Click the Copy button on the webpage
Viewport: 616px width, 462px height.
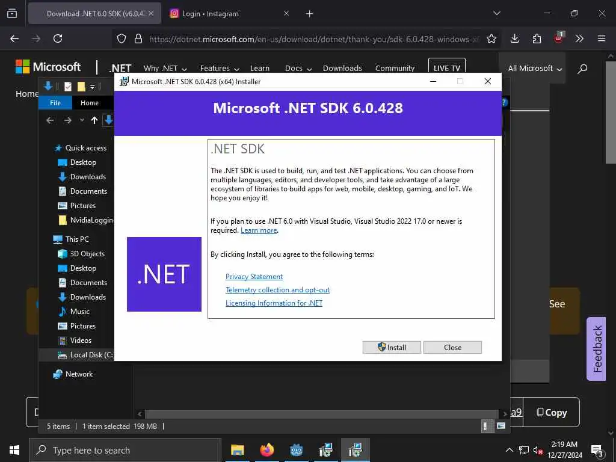pyautogui.click(x=552, y=412)
